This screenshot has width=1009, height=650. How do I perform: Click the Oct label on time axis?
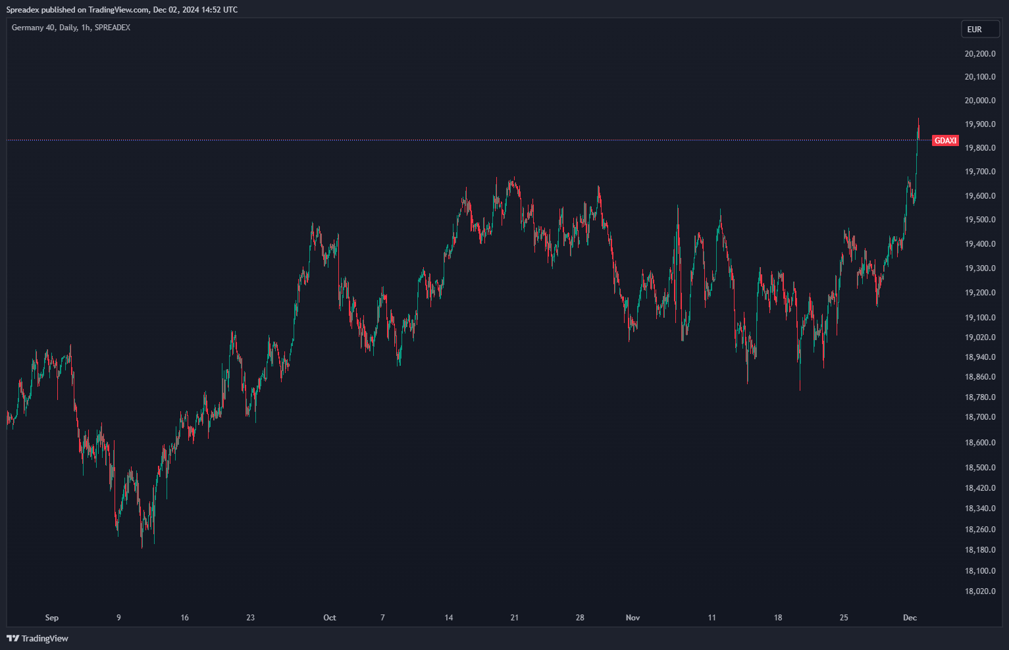coord(330,618)
